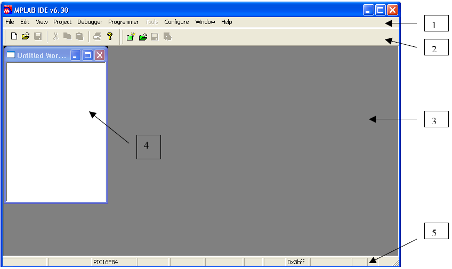452x269 pixels.
Task: Maximize the MPLAB IDE main window
Action: point(380,10)
